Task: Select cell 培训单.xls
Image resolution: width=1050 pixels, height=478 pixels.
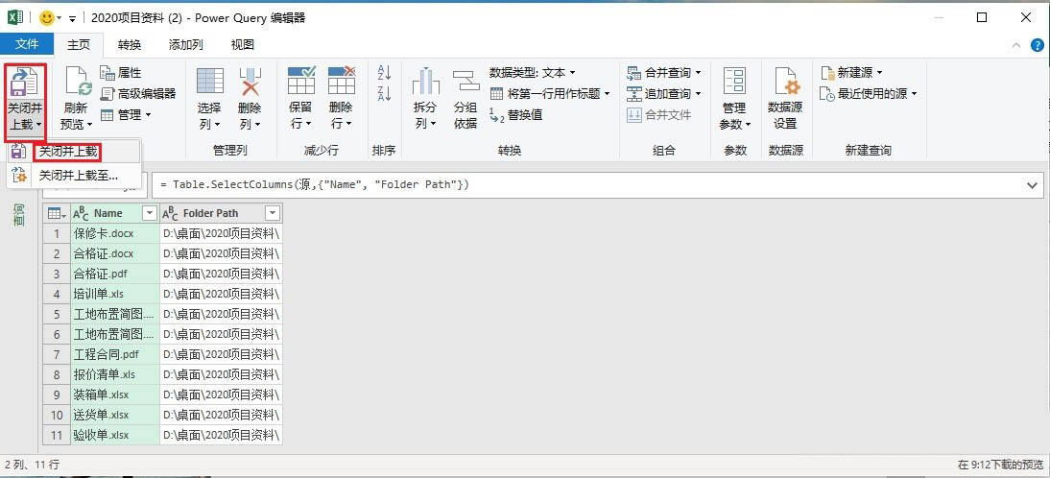Action: [115, 294]
